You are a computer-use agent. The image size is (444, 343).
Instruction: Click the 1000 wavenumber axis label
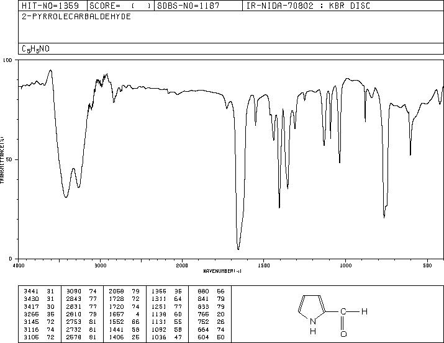click(x=345, y=265)
